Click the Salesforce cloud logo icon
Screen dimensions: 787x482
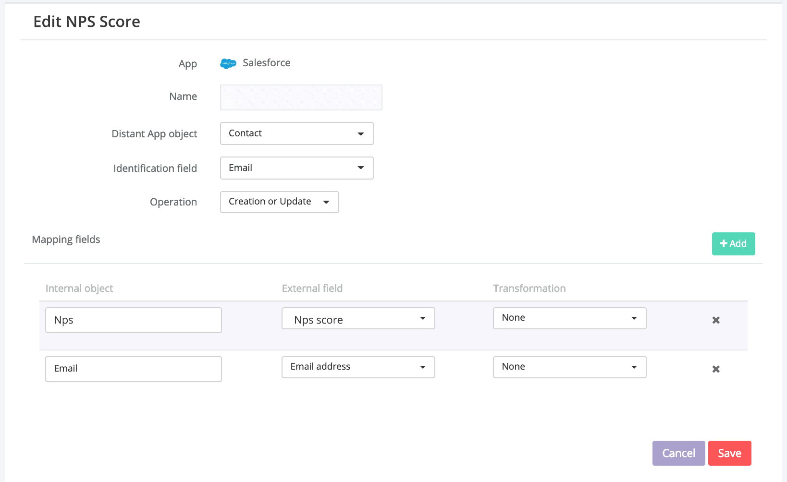tap(228, 63)
